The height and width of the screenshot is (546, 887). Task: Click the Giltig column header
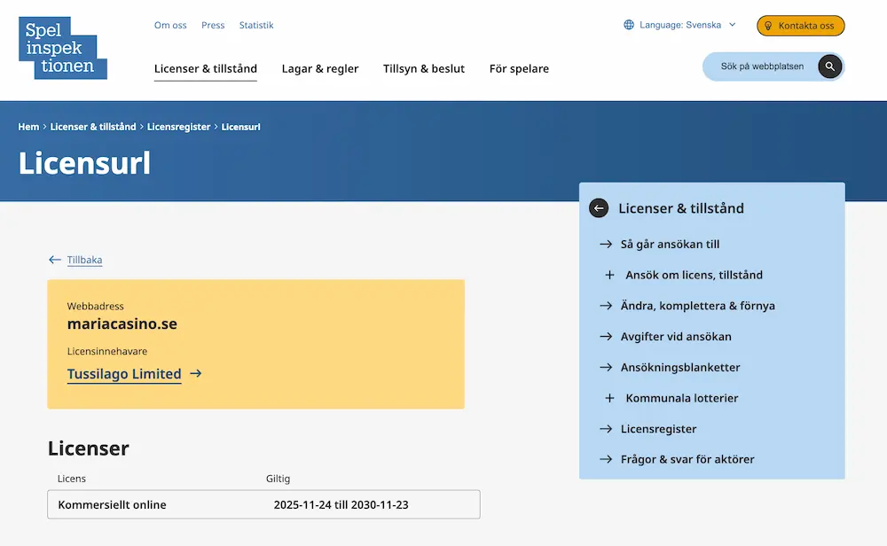click(x=278, y=479)
